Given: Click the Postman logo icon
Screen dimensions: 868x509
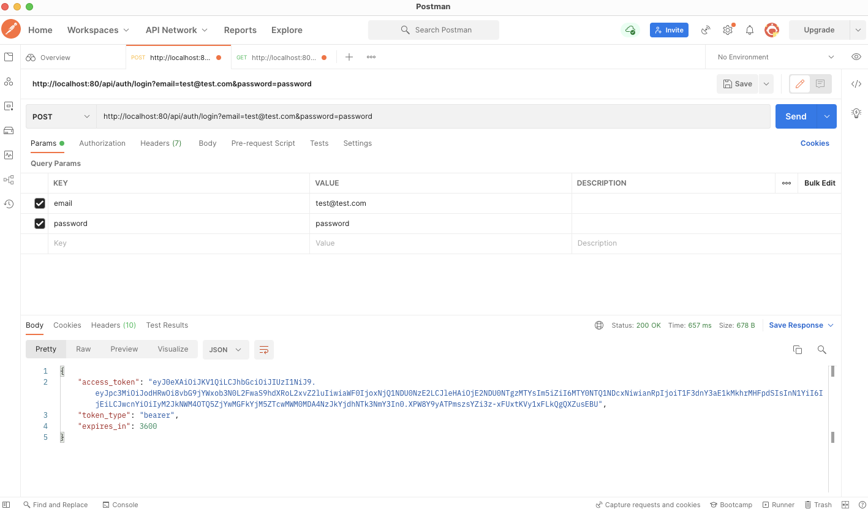Looking at the screenshot, I should (11, 29).
